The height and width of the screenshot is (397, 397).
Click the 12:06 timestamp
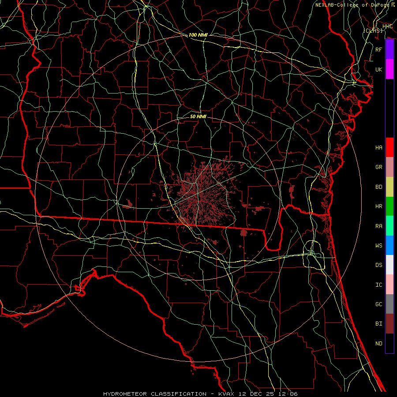tap(288, 394)
